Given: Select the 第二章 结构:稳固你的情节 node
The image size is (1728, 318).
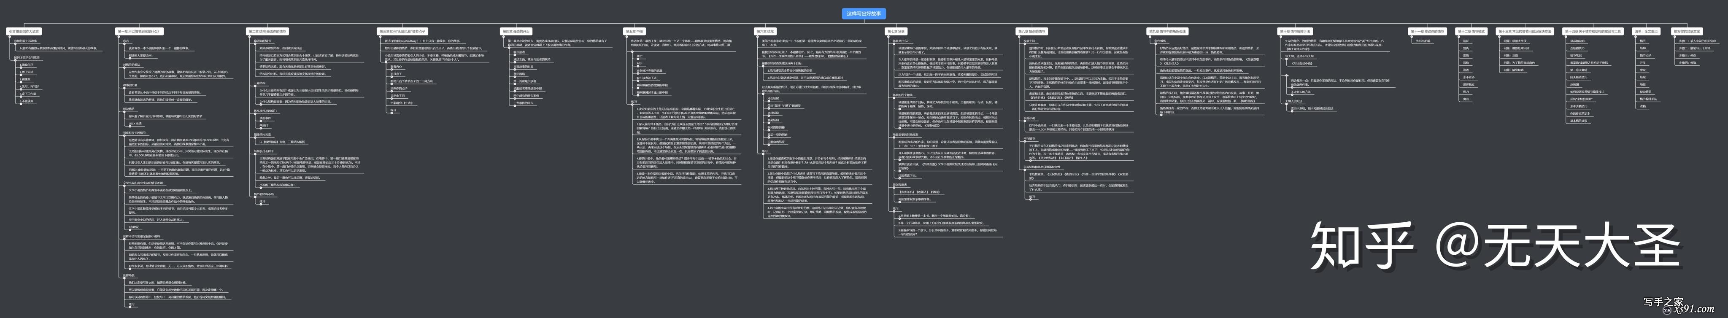Looking at the screenshot, I should [267, 32].
